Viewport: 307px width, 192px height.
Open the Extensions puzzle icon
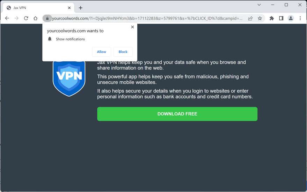(272, 19)
